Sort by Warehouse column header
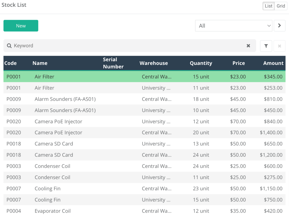This screenshot has width=289, height=216. (154, 63)
